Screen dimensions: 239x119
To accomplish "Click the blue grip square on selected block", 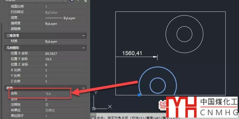I will point(139,95).
